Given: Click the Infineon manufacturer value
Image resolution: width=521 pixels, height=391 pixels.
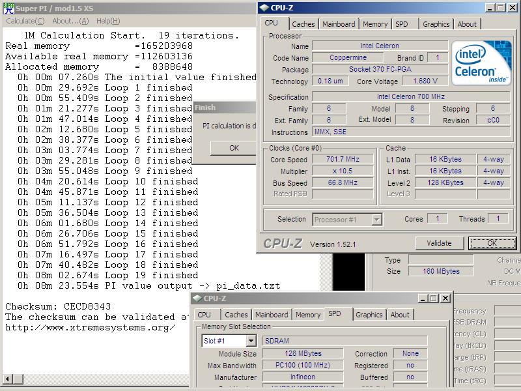Looking at the screenshot, I should 303,377.
